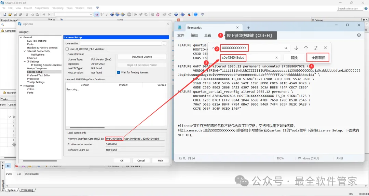The height and width of the screenshot is (196, 369).
Task: Click 替换 replace button
Action: click(x=294, y=58)
